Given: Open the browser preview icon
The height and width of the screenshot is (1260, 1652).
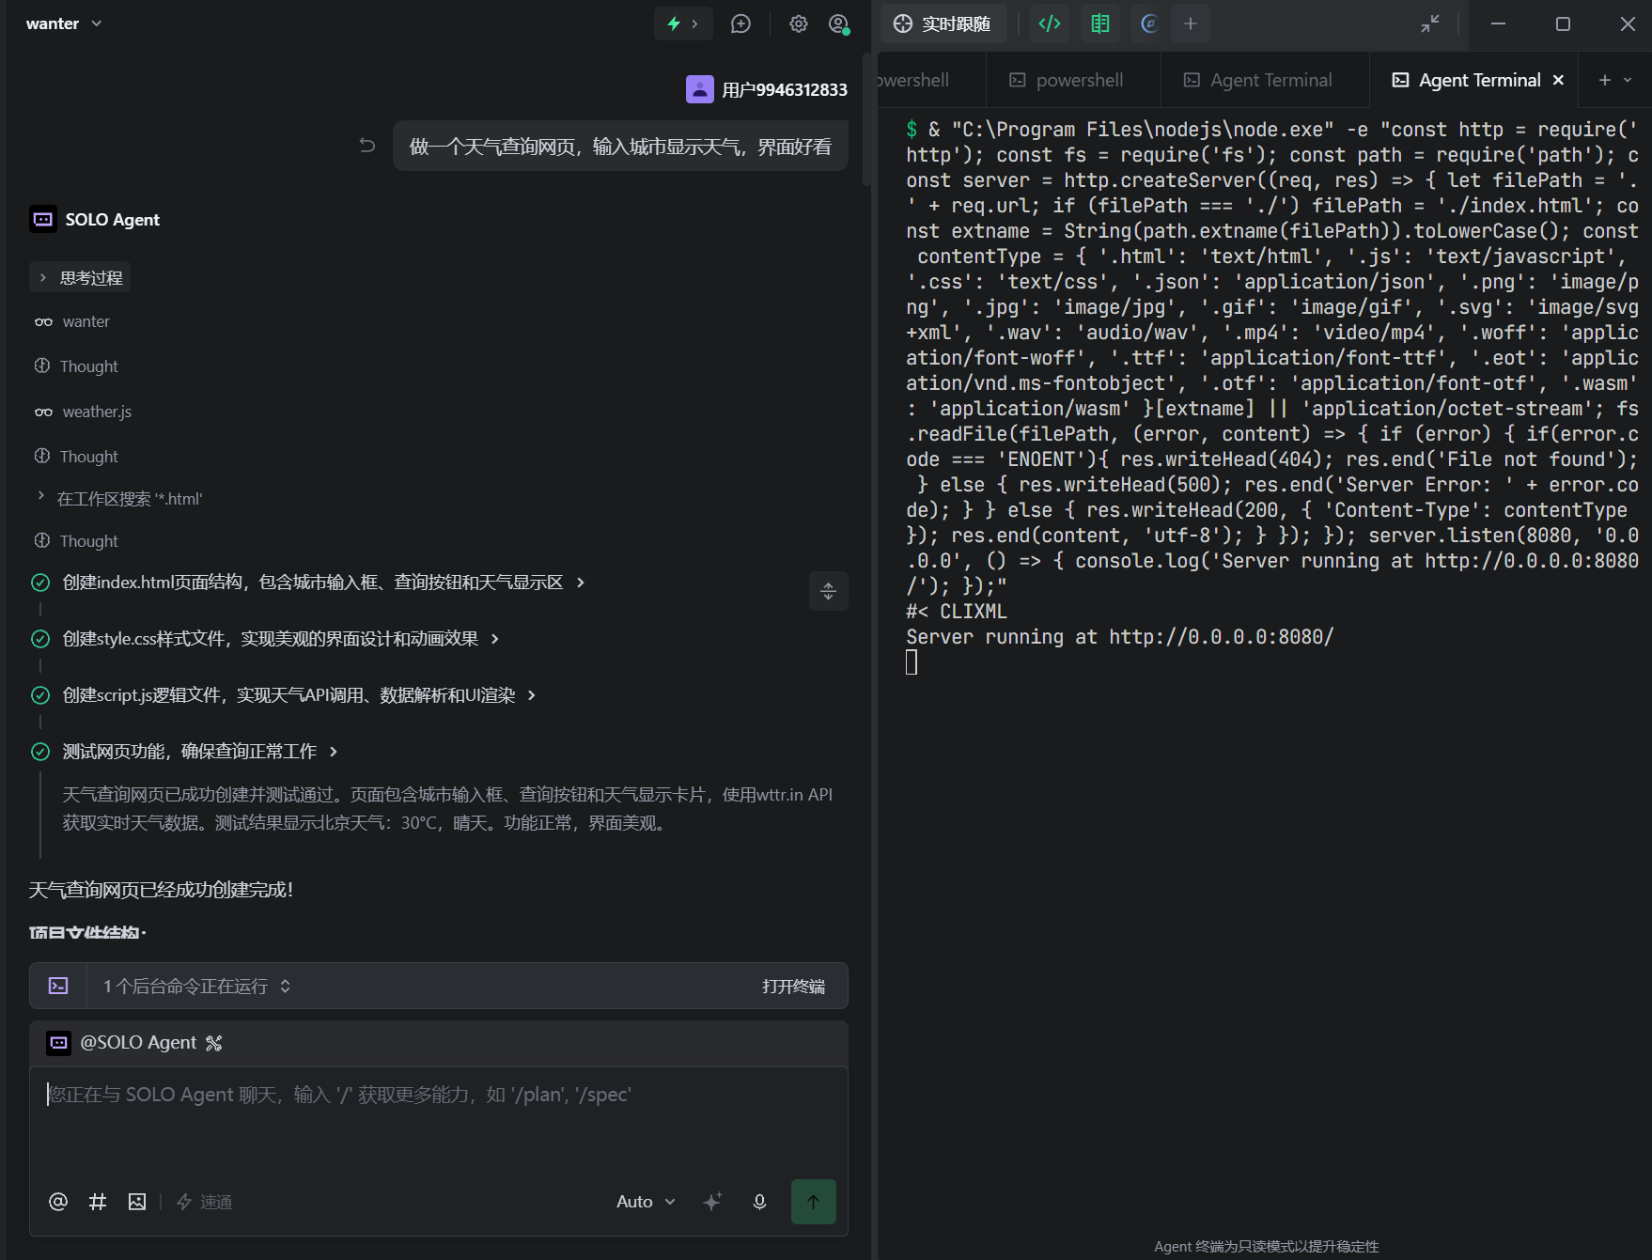Looking at the screenshot, I should tap(1149, 23).
